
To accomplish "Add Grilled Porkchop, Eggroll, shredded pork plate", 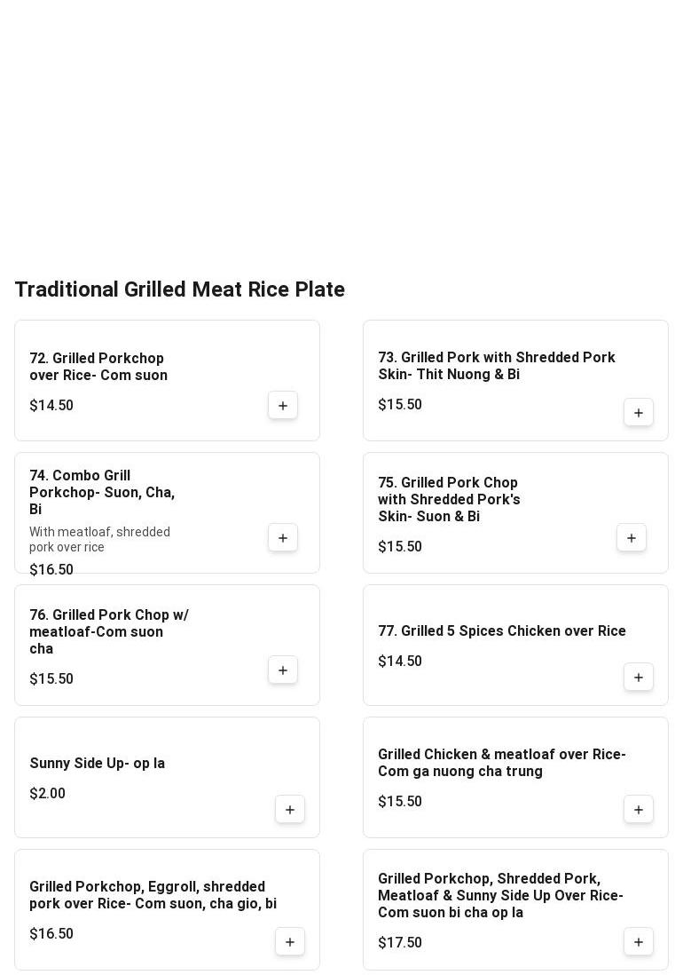I will pos(290,942).
